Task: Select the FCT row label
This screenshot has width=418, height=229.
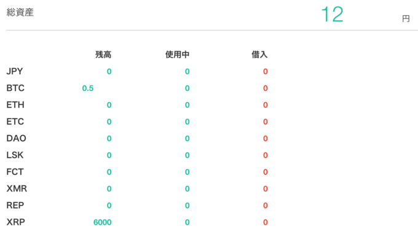Action: pos(15,172)
